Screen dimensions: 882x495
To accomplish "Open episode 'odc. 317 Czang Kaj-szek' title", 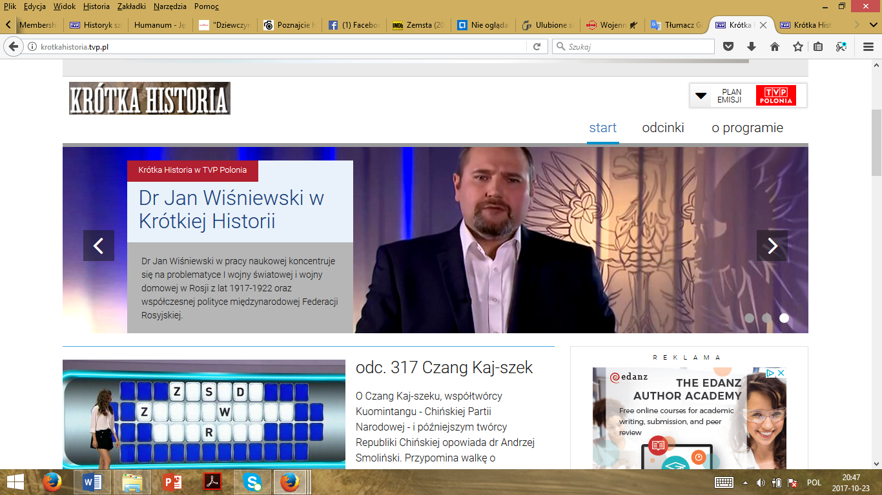I will [444, 368].
